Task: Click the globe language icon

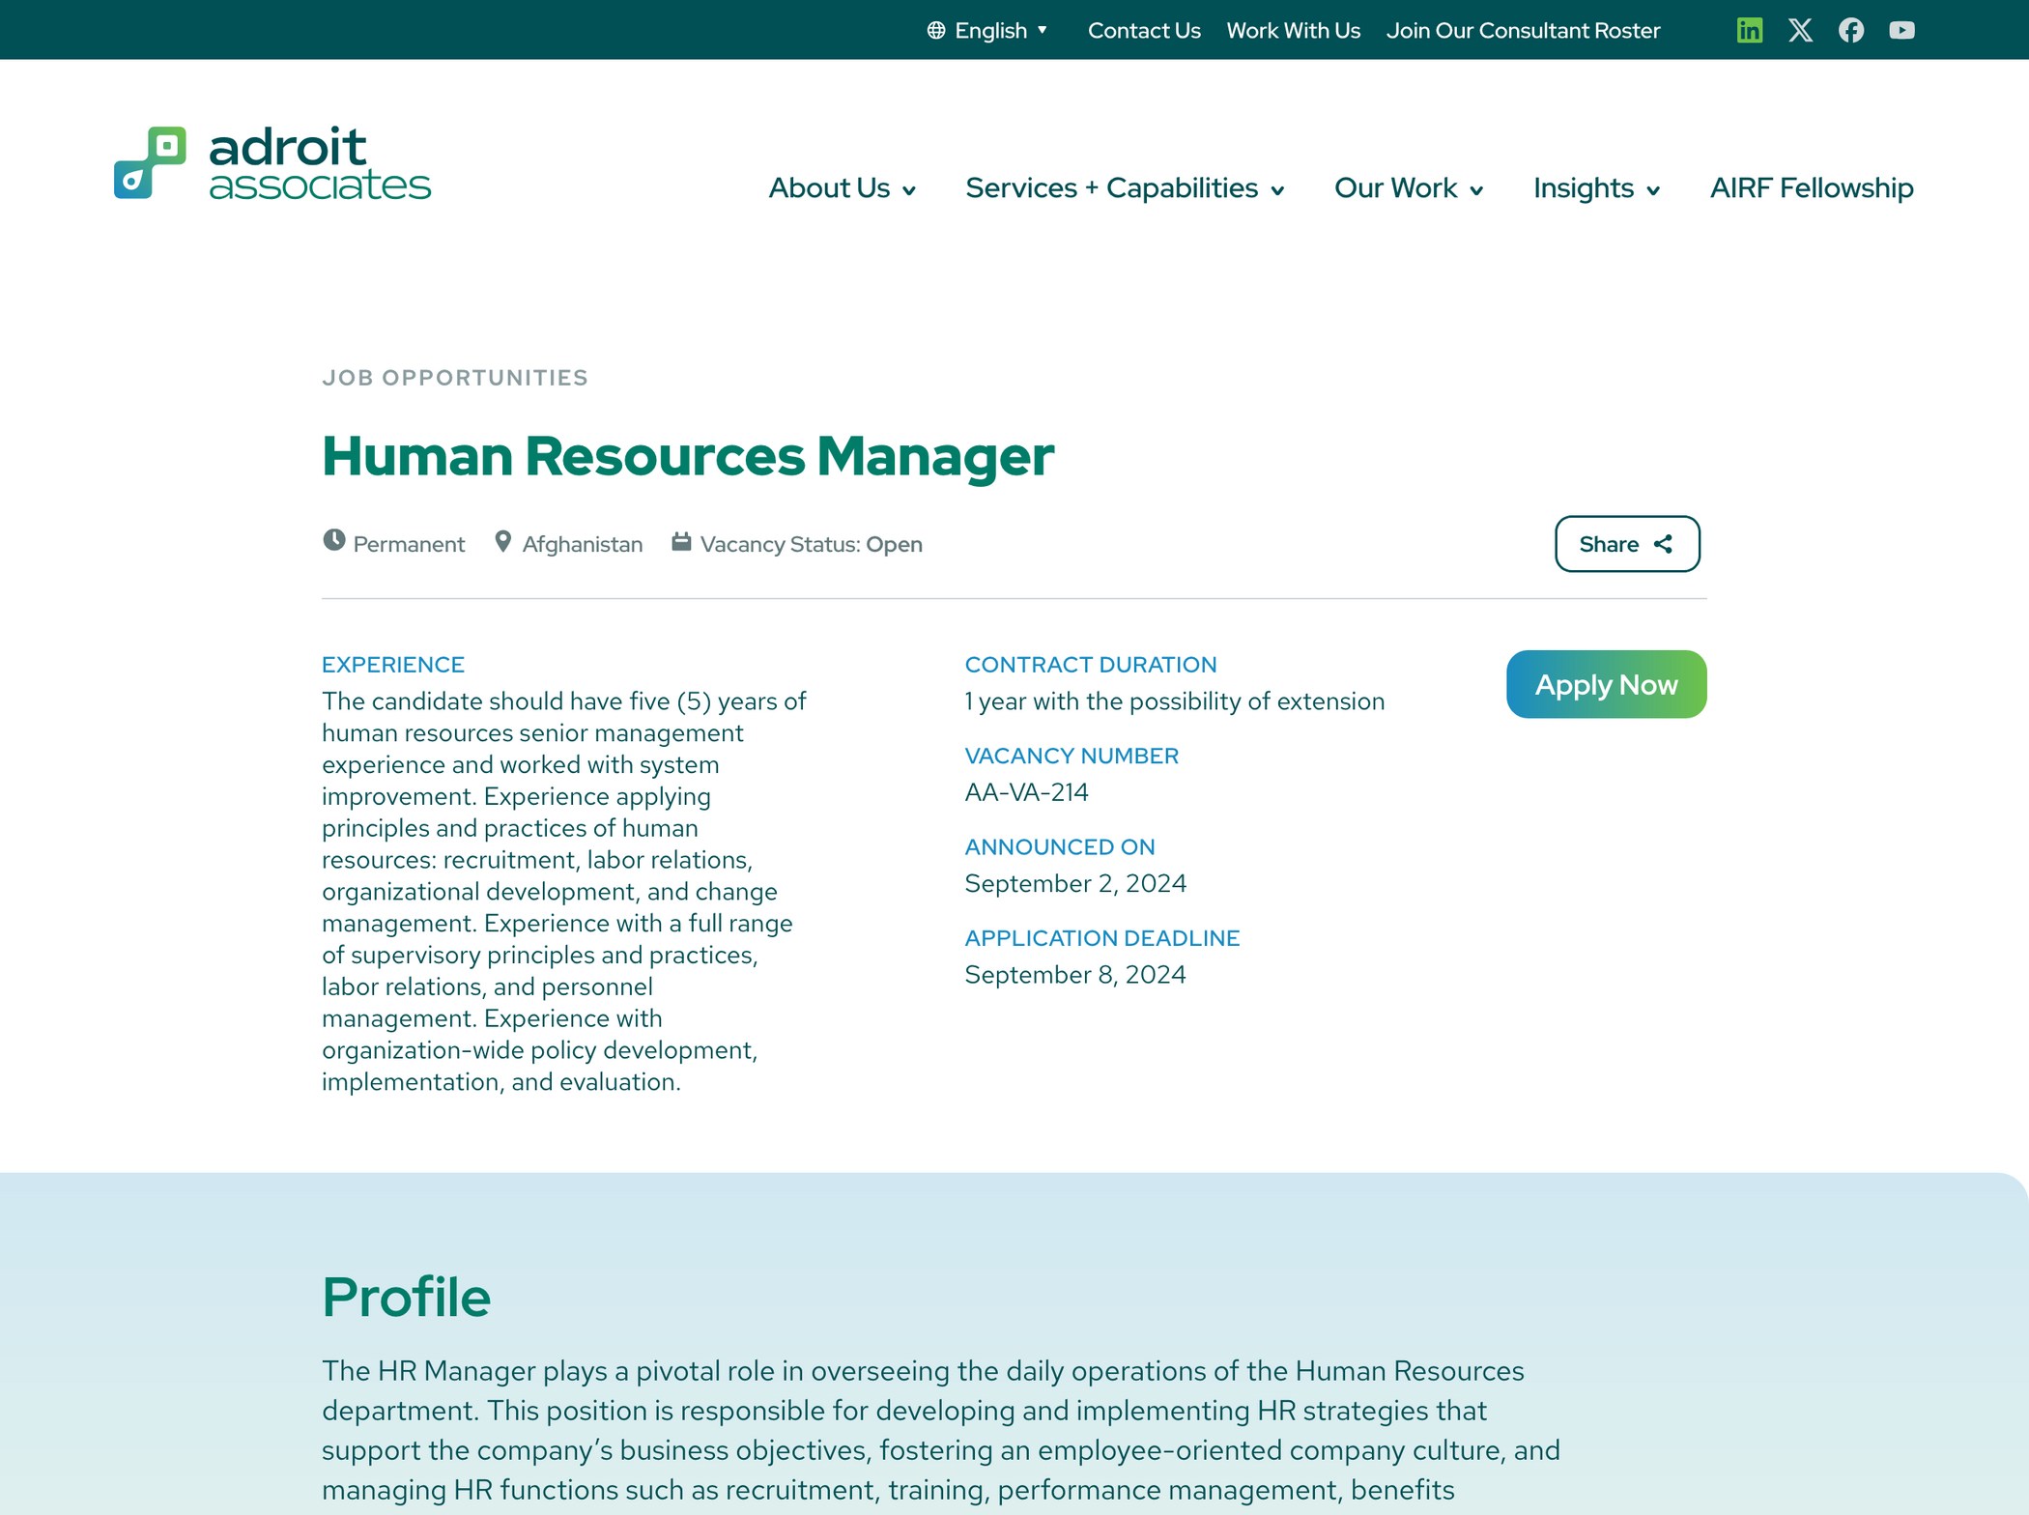Action: (x=935, y=30)
